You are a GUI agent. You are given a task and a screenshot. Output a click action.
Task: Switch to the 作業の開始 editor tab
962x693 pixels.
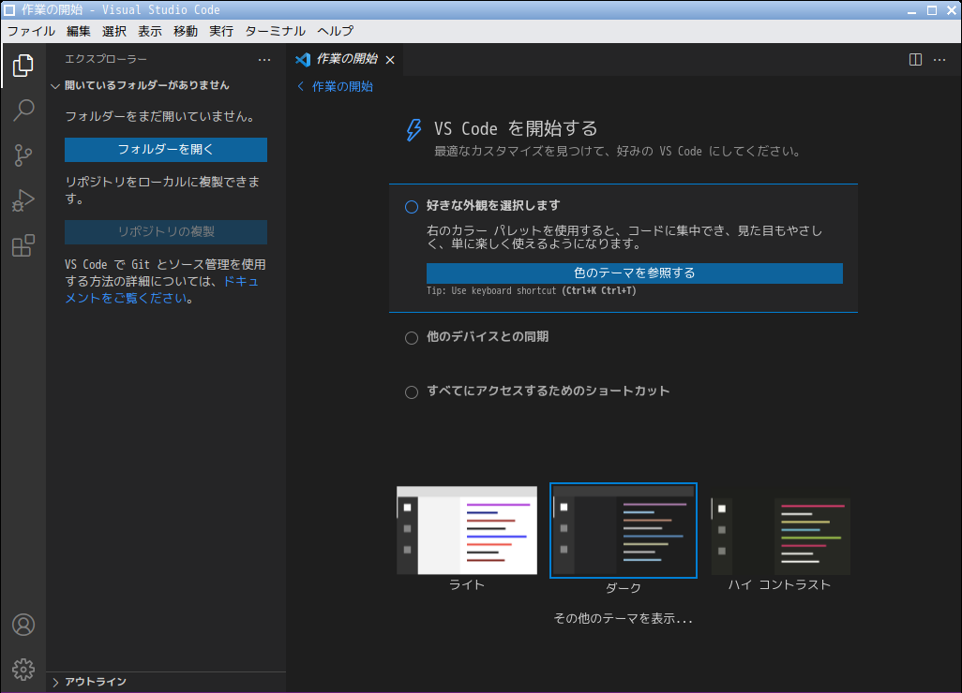(346, 59)
